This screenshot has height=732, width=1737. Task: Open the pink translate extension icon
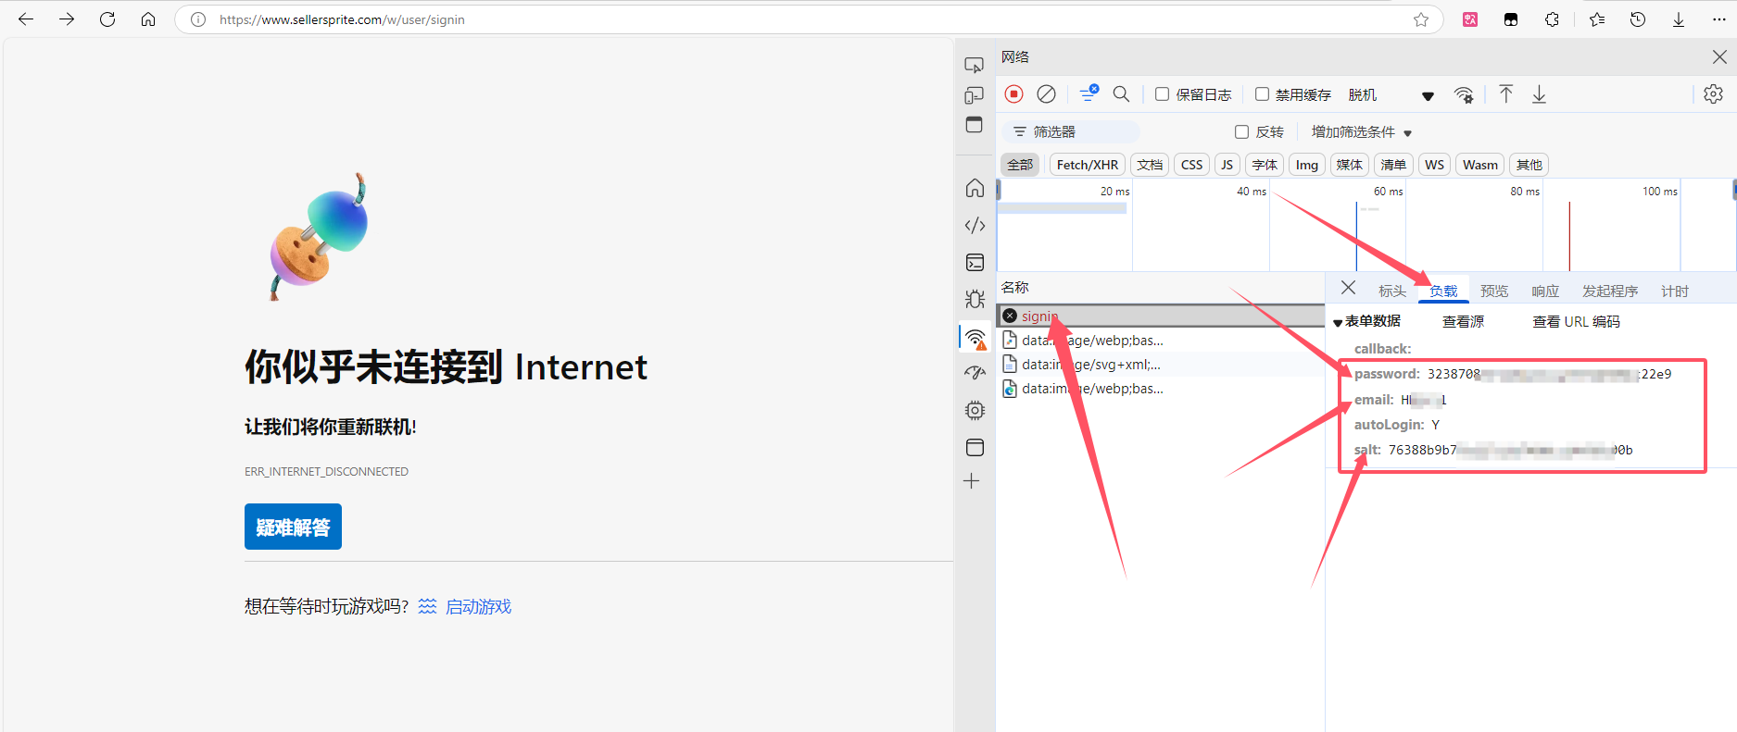pyautogui.click(x=1470, y=19)
